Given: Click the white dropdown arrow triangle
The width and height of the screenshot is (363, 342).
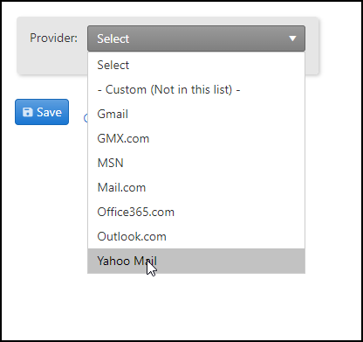Looking at the screenshot, I should click(292, 38).
